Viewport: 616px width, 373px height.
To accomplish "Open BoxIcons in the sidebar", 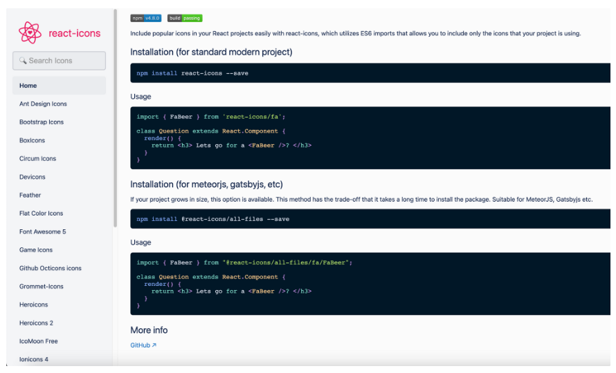I will pos(33,140).
